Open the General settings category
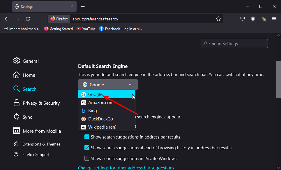 tap(26, 61)
